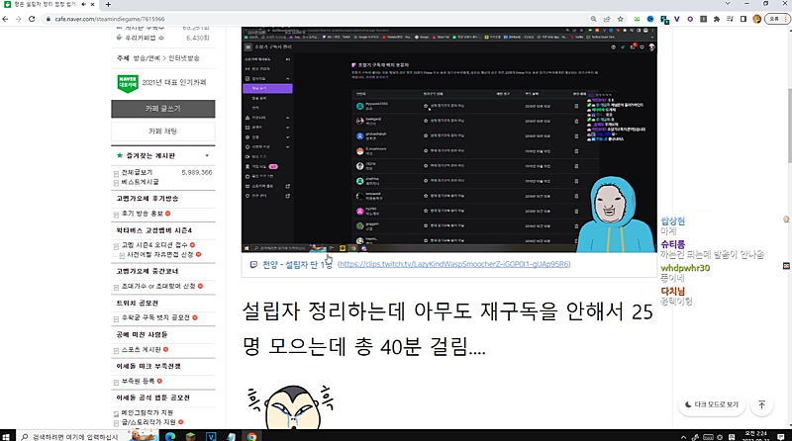Open the zoom magnifier icon in address bar
Screen dimensions: 792x441
pos(593,19)
